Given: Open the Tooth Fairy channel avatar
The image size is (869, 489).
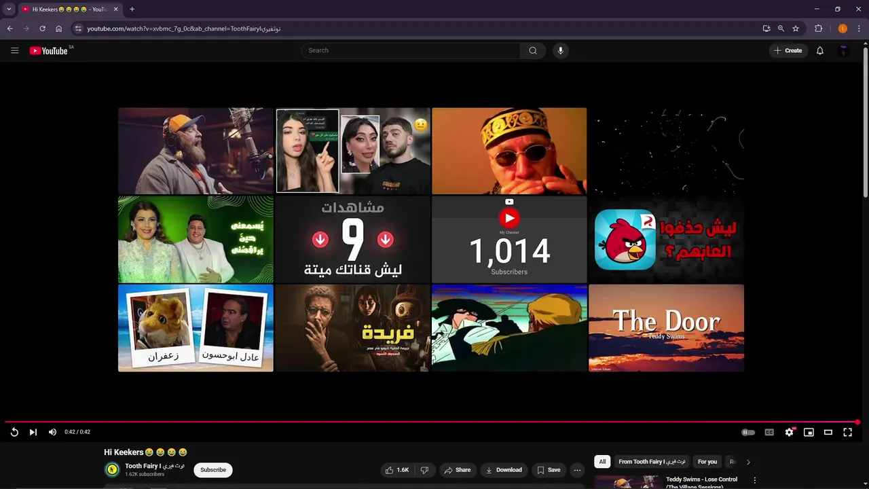Looking at the screenshot, I should point(112,469).
